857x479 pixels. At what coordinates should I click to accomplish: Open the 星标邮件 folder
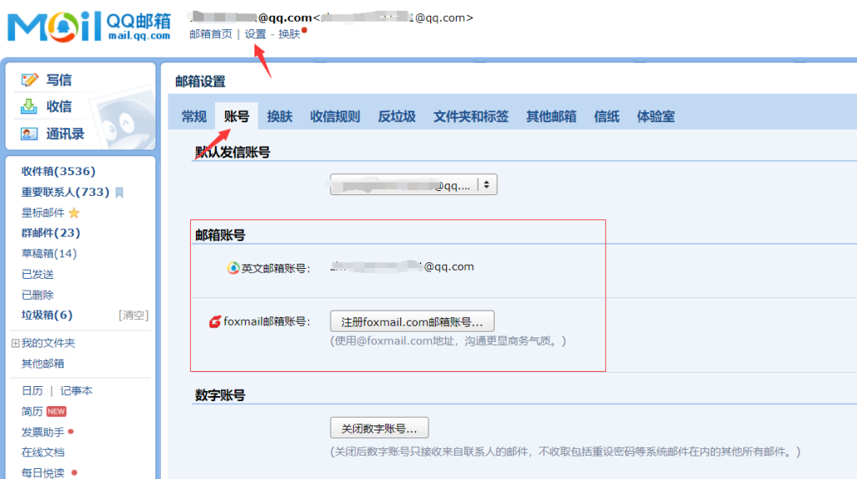(x=44, y=213)
